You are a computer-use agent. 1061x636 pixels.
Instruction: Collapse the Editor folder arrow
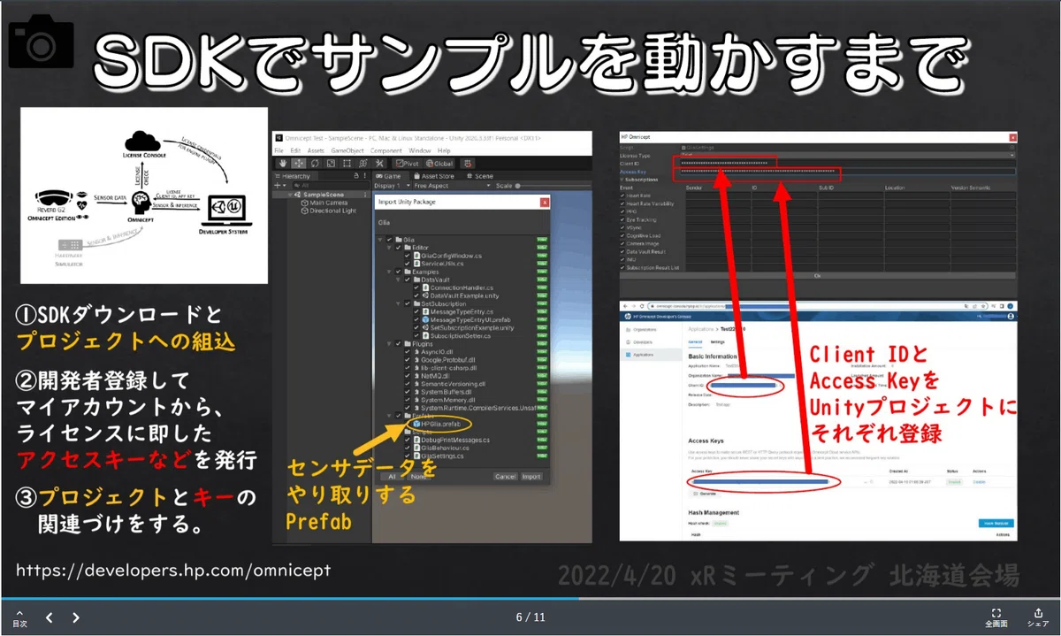pyautogui.click(x=388, y=248)
